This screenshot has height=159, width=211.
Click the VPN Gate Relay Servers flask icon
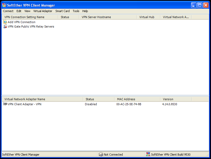(5, 26)
